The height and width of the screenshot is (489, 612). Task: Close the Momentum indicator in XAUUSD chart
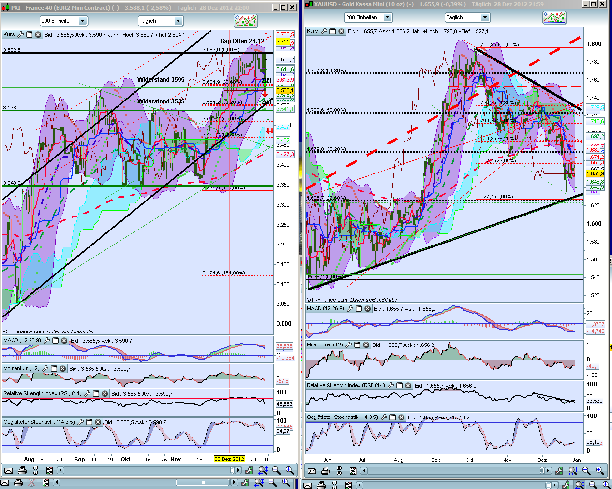366,345
